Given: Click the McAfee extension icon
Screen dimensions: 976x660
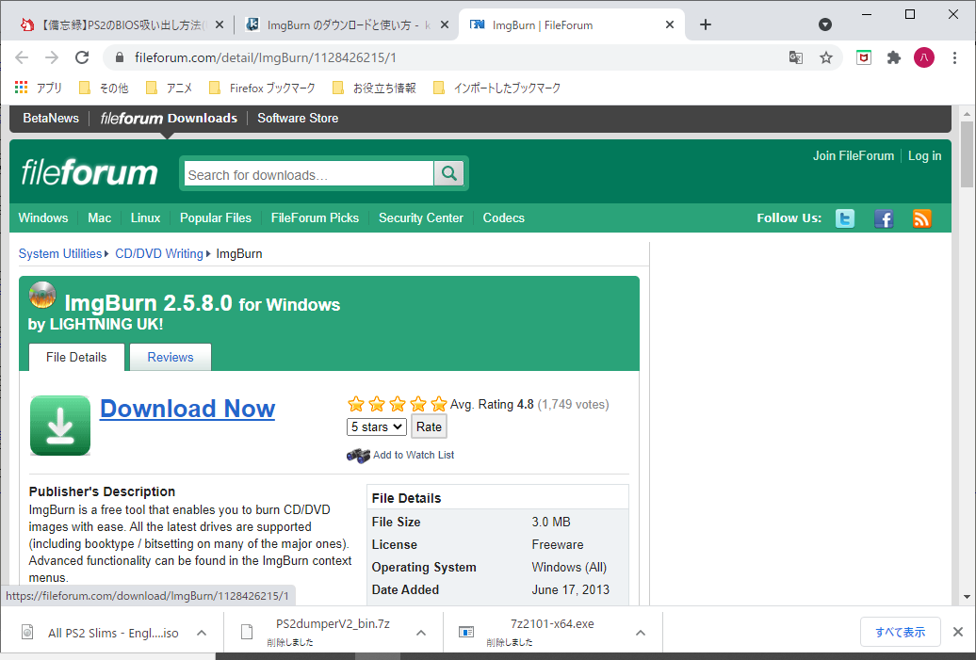Looking at the screenshot, I should click(863, 57).
